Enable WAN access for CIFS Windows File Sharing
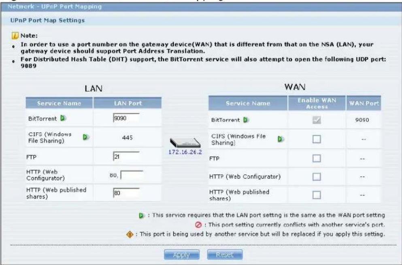The height and width of the screenshot is (265, 402). [317, 139]
